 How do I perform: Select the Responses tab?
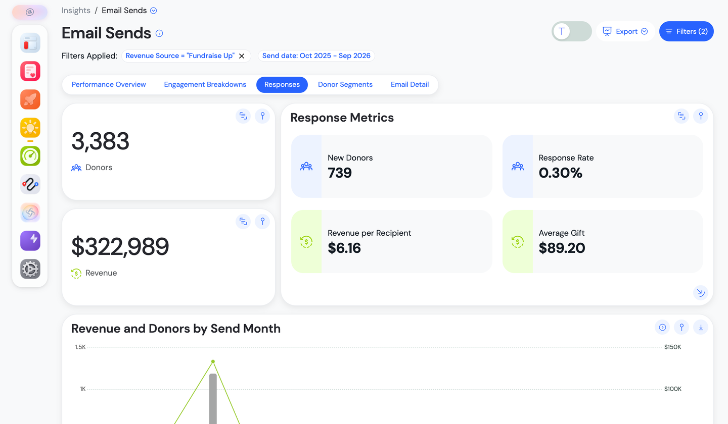[x=282, y=84]
